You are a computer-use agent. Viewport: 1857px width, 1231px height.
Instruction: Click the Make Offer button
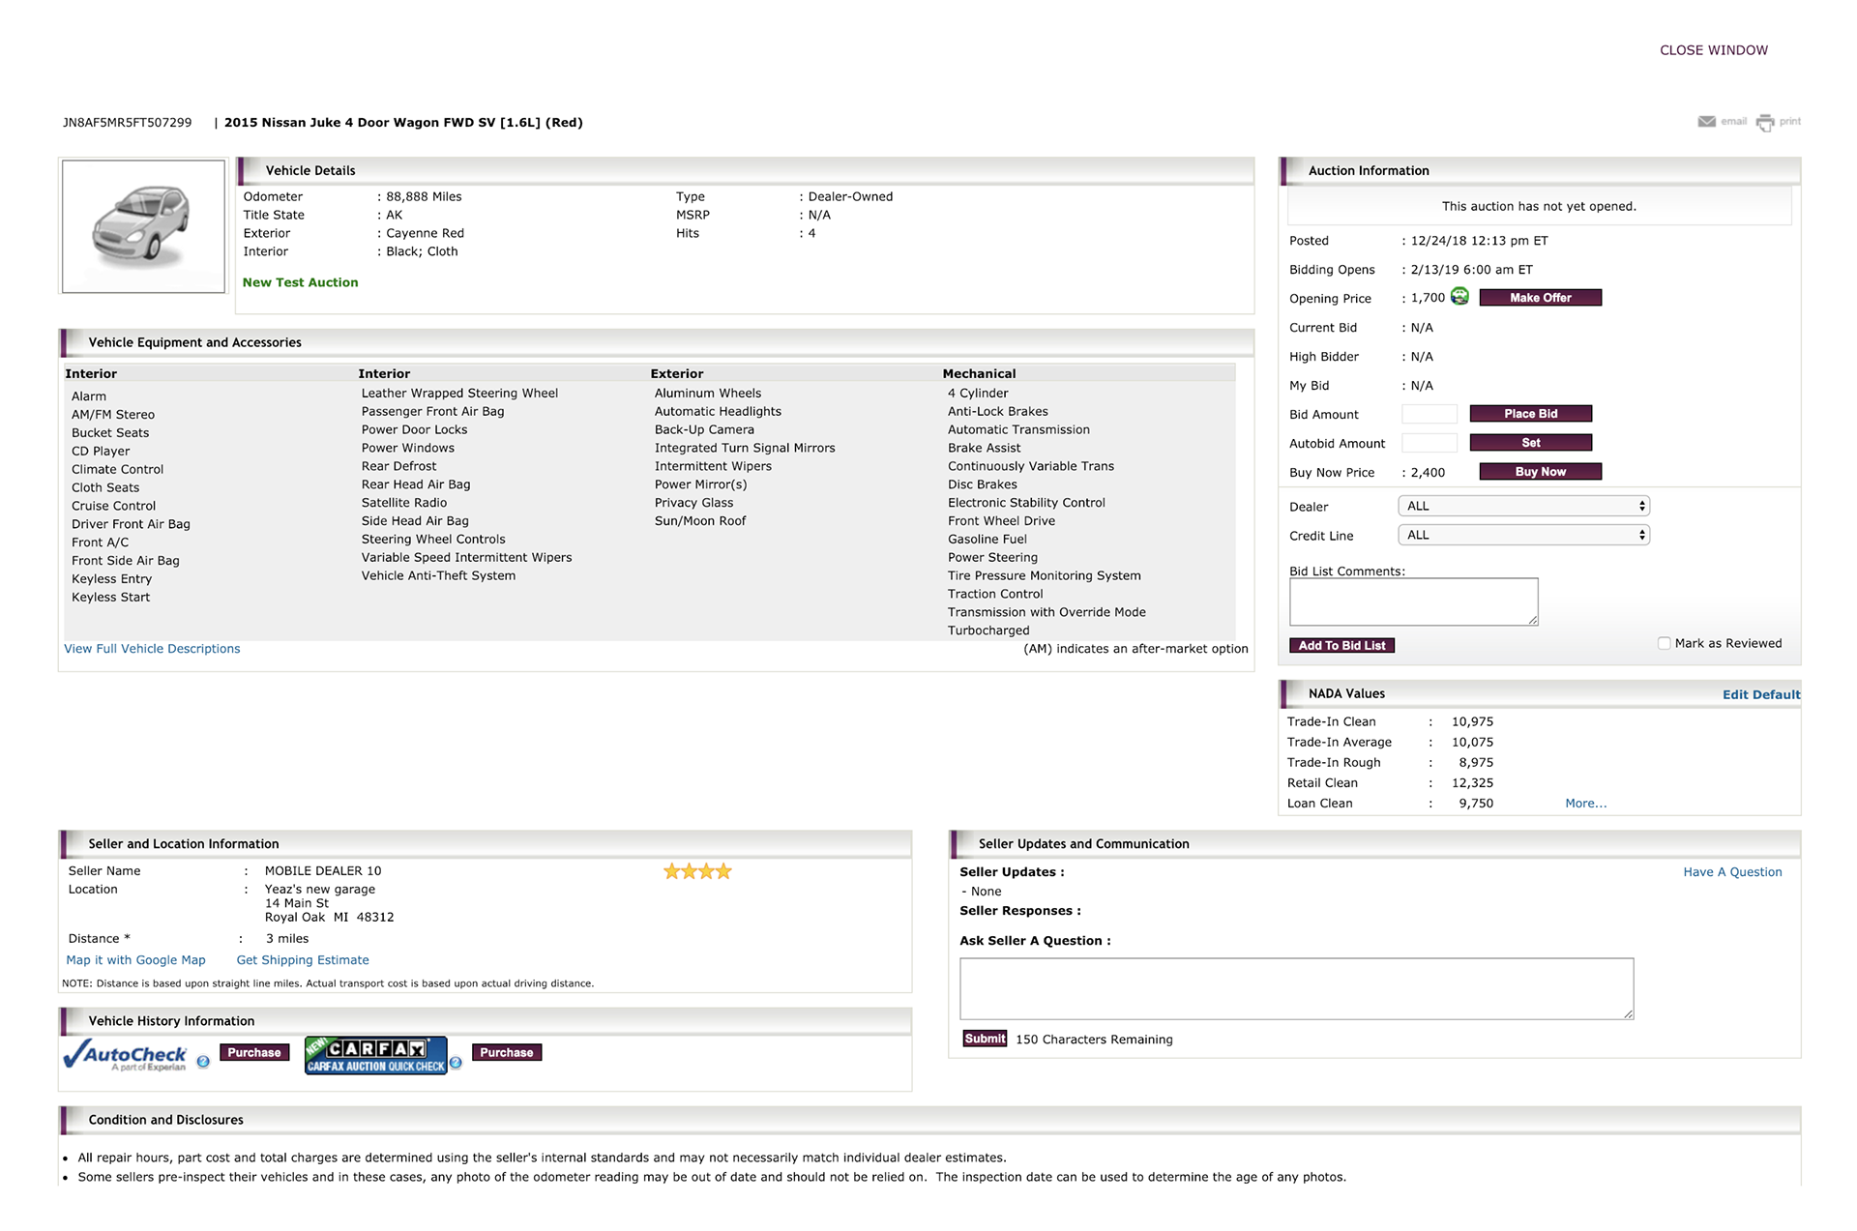(x=1541, y=298)
